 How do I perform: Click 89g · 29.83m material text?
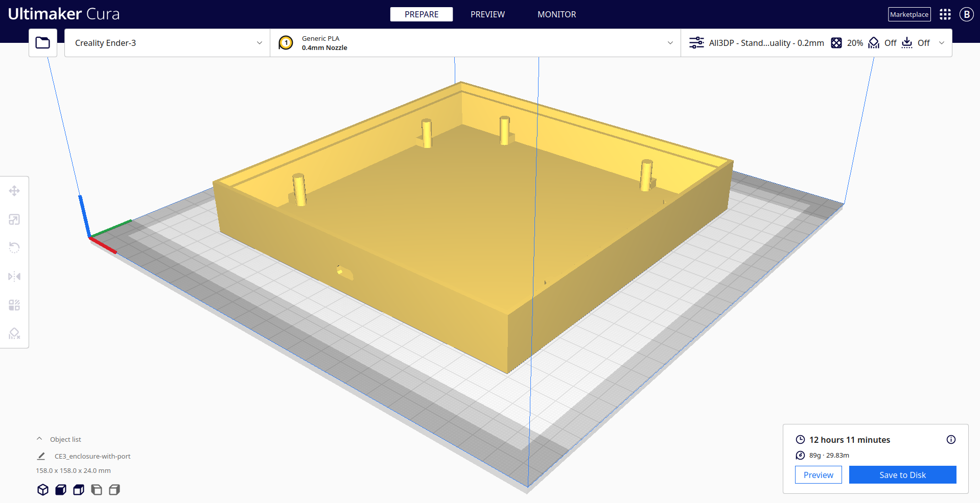pos(829,455)
